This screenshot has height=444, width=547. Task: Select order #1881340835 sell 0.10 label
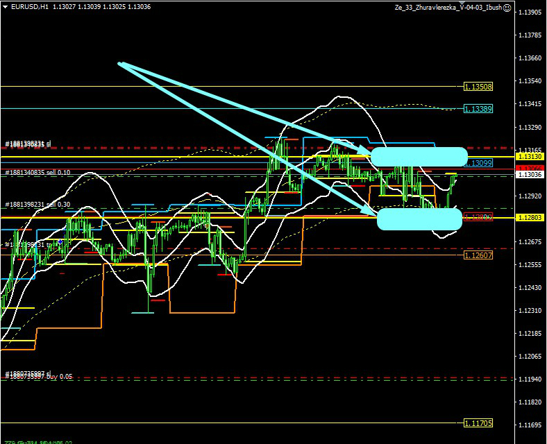pos(37,172)
